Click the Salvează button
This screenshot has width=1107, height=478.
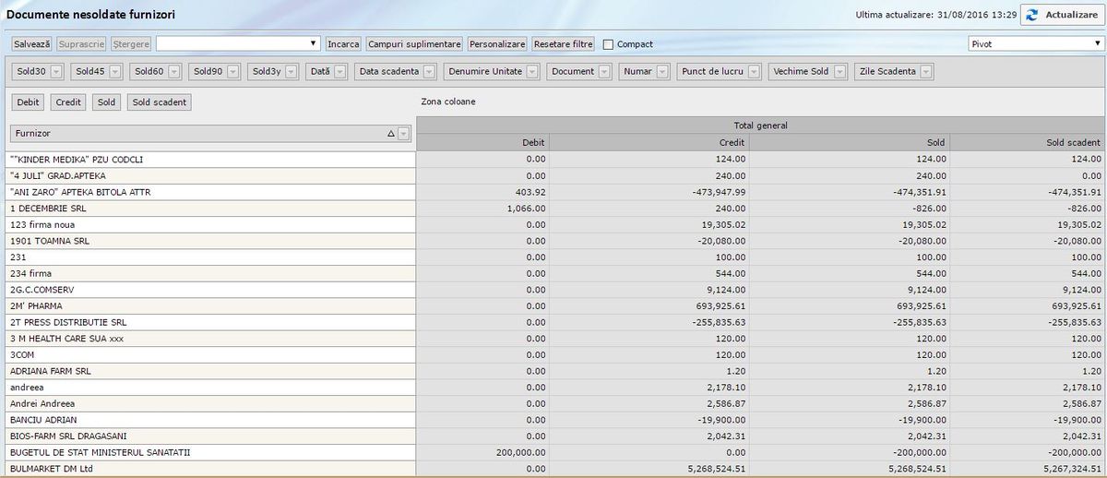coord(32,44)
